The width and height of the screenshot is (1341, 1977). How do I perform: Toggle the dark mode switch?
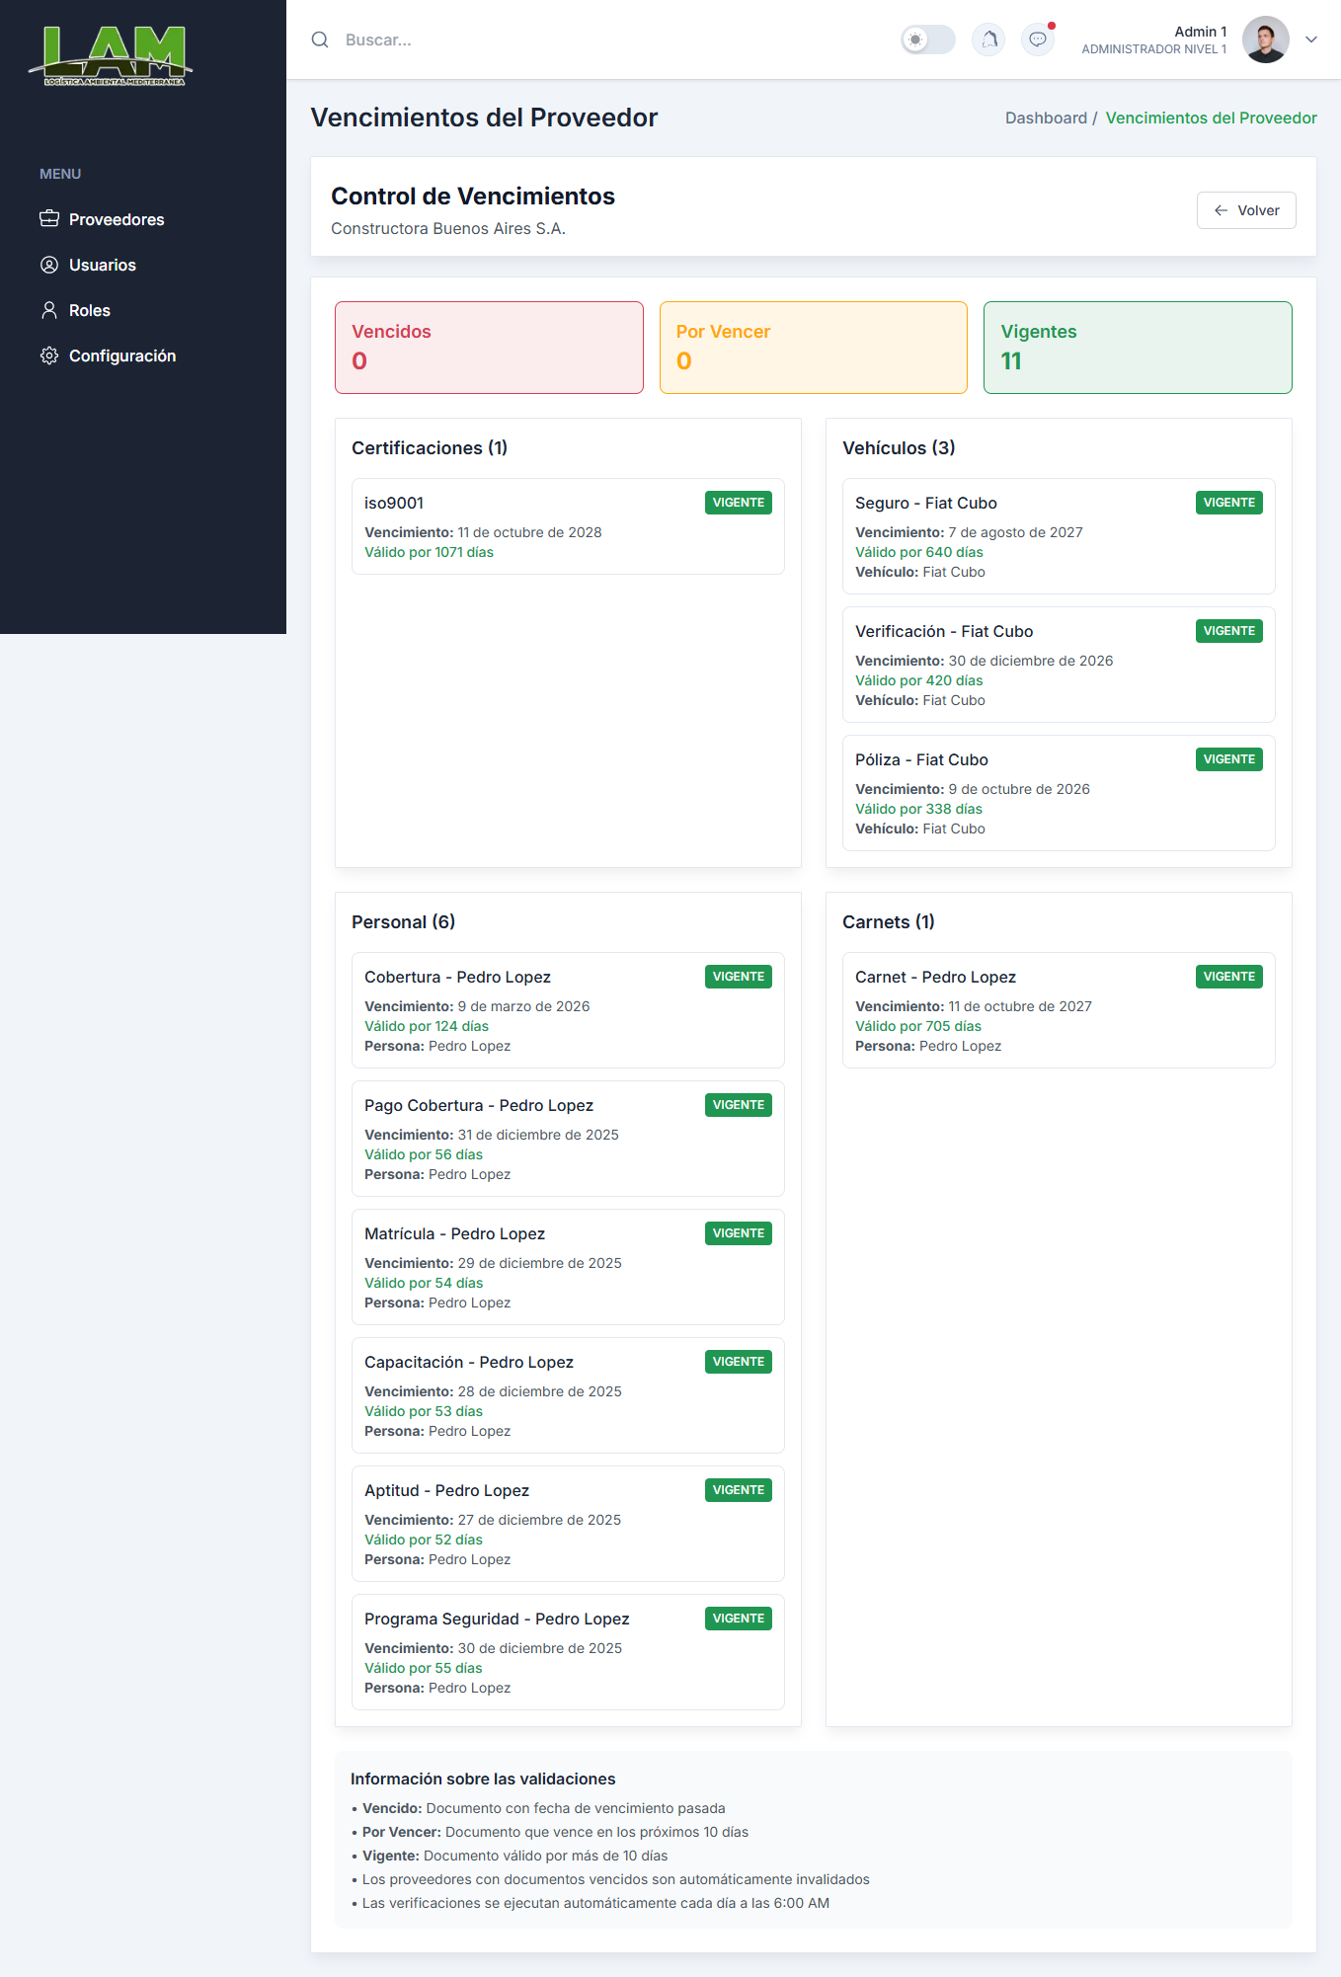coord(928,40)
